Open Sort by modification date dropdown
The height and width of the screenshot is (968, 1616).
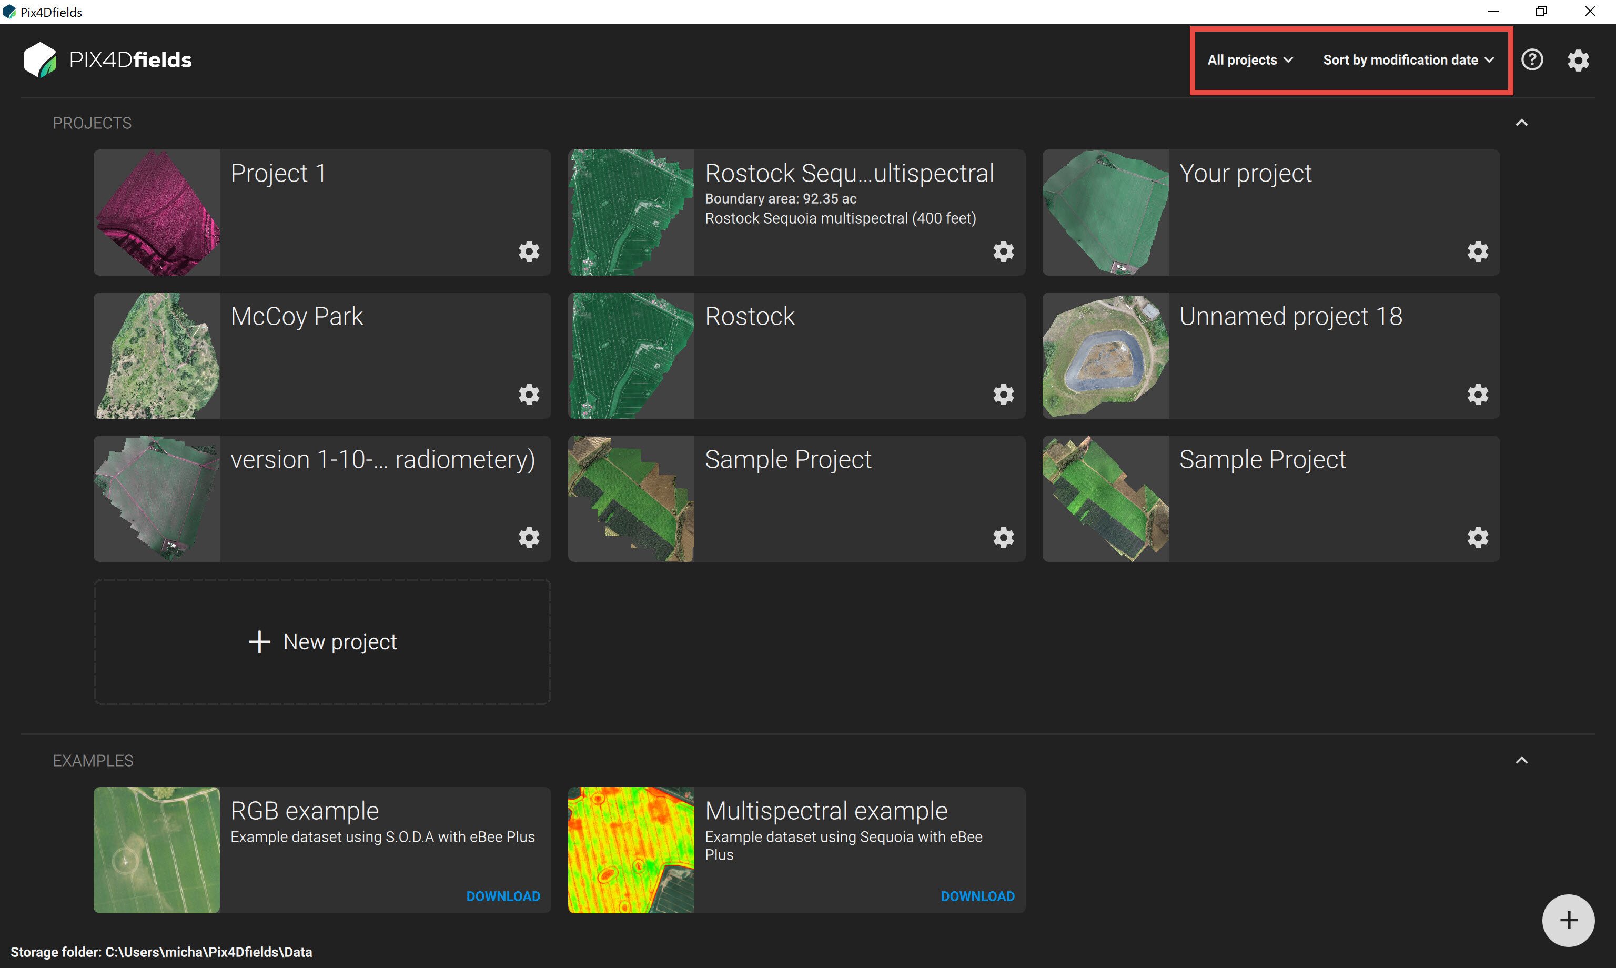[x=1408, y=60]
